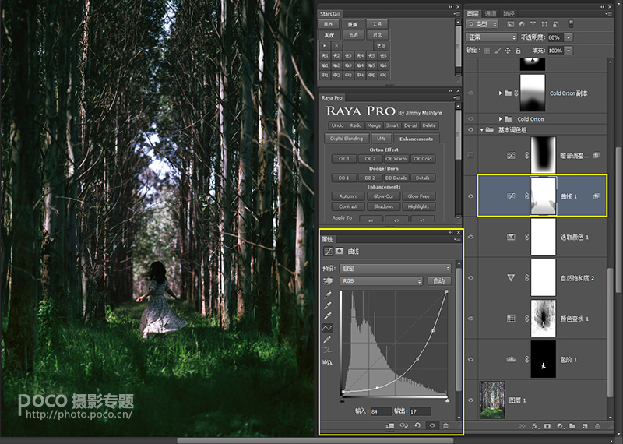
Task: Click the lock image pixels brush icon
Action: (x=498, y=51)
